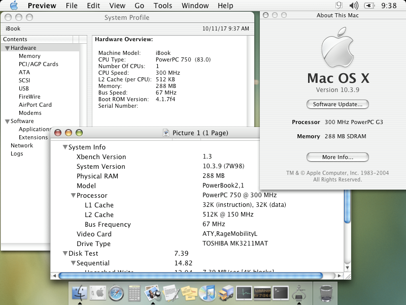Image resolution: width=406 pixels, height=305 pixels.
Task: Launch iTunes from the Dock
Action: point(208,293)
